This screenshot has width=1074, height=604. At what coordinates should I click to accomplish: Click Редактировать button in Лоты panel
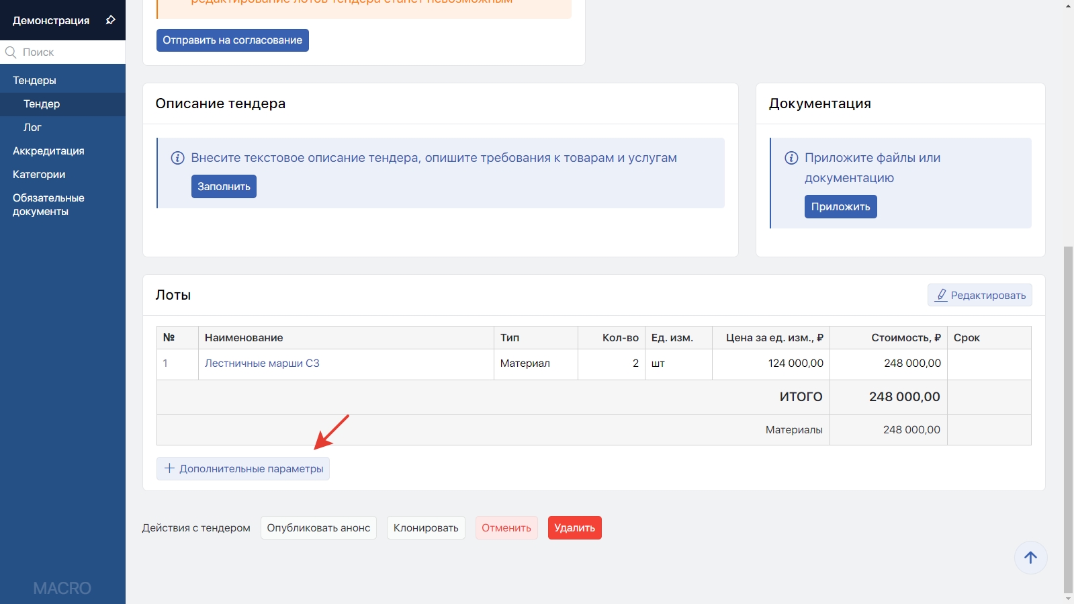[980, 295]
